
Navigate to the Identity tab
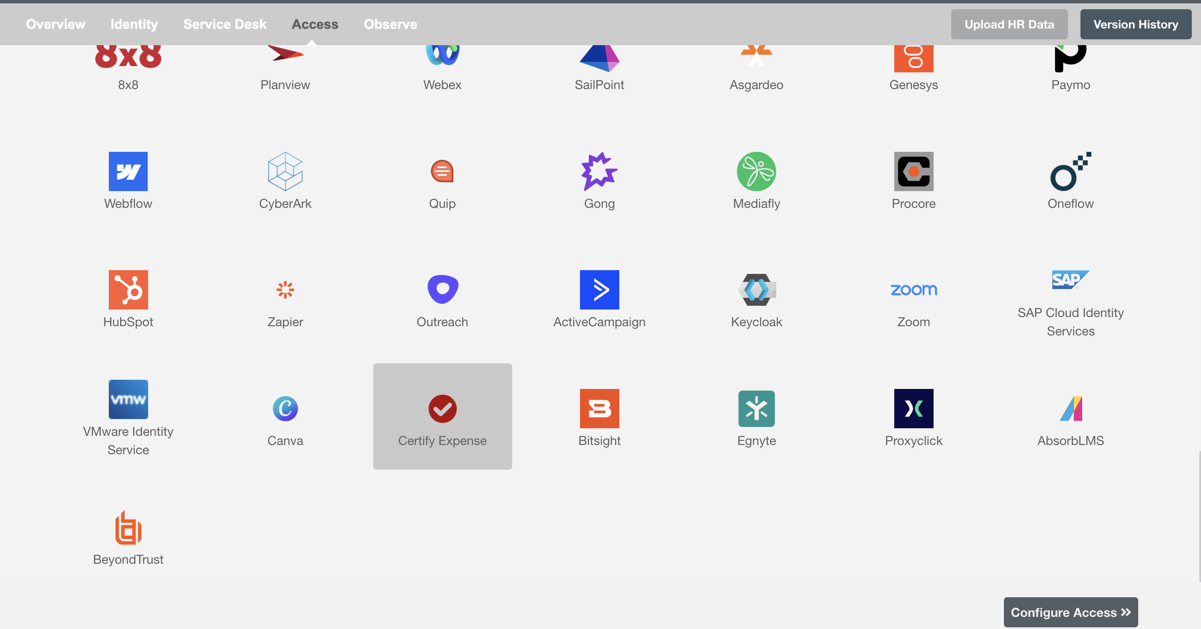(x=134, y=24)
